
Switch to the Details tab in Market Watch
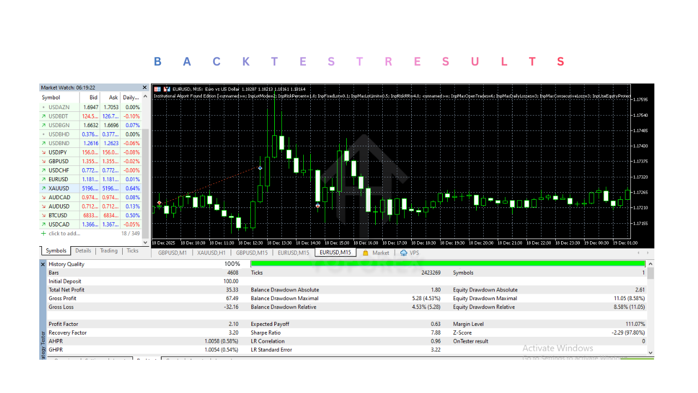tap(83, 251)
